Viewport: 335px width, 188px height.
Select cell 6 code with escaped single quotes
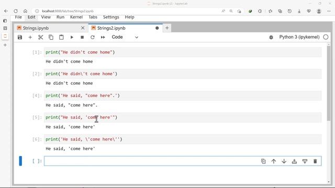[183, 139]
